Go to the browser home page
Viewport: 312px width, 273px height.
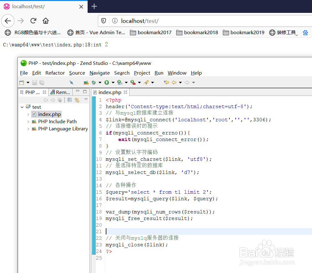46,21
